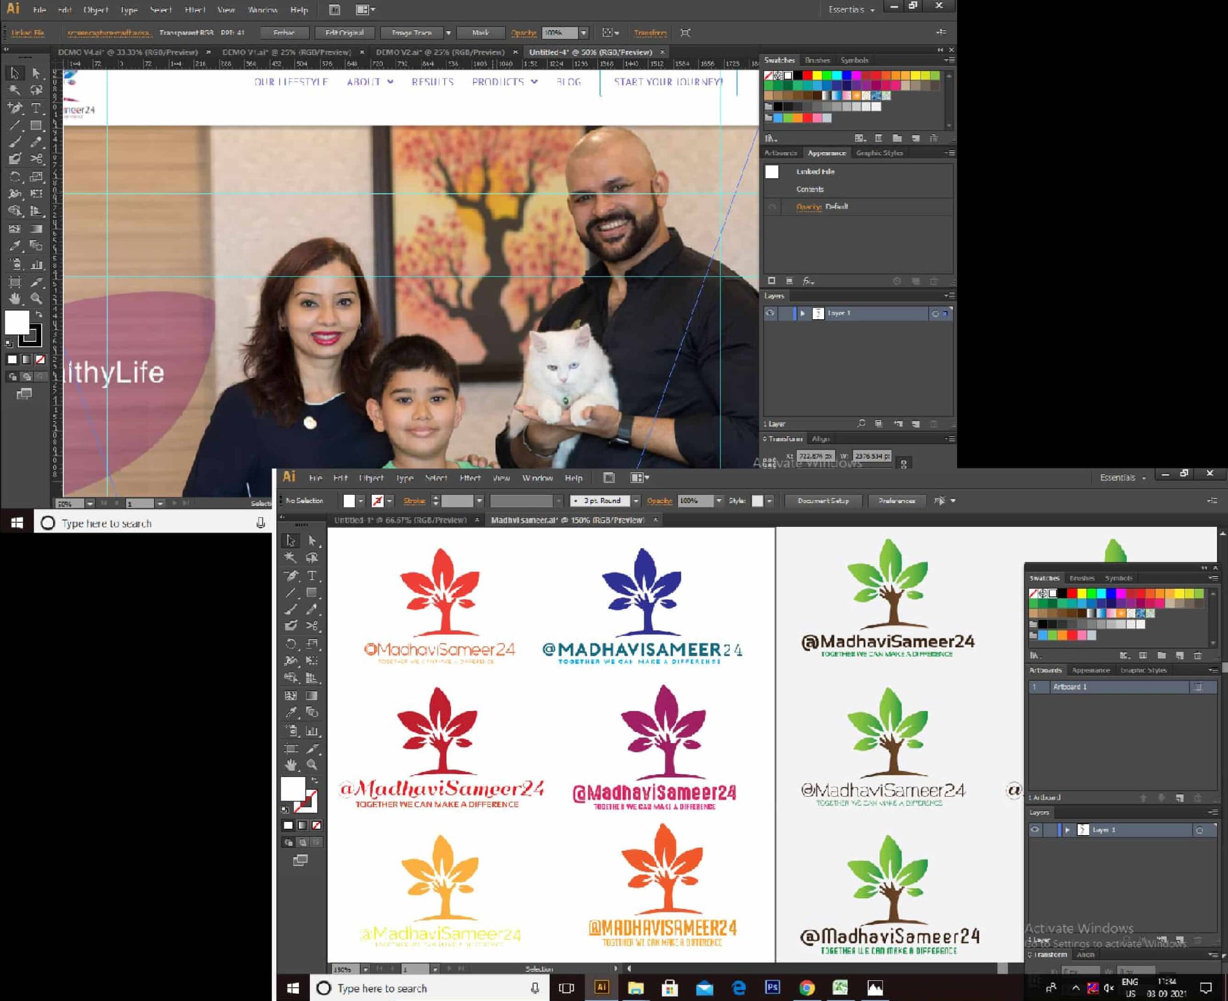This screenshot has height=1001, width=1228.
Task: Open the Object menu in upper Illustrator window
Action: 96,10
